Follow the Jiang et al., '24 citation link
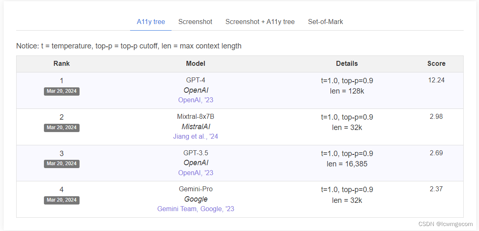479x231 pixels. [x=196, y=136]
